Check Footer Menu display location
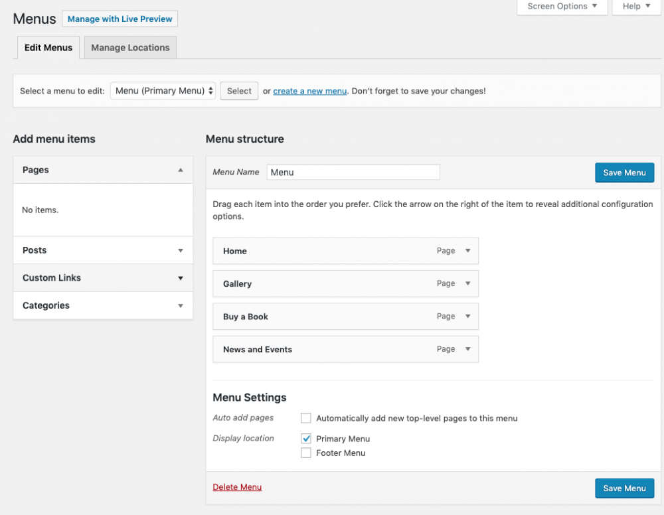The height and width of the screenshot is (515, 664). (305, 453)
